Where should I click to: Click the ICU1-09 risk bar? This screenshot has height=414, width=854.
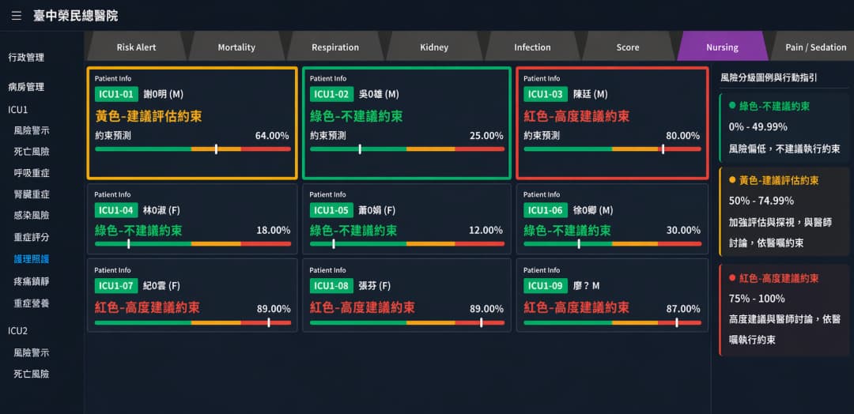(x=612, y=322)
